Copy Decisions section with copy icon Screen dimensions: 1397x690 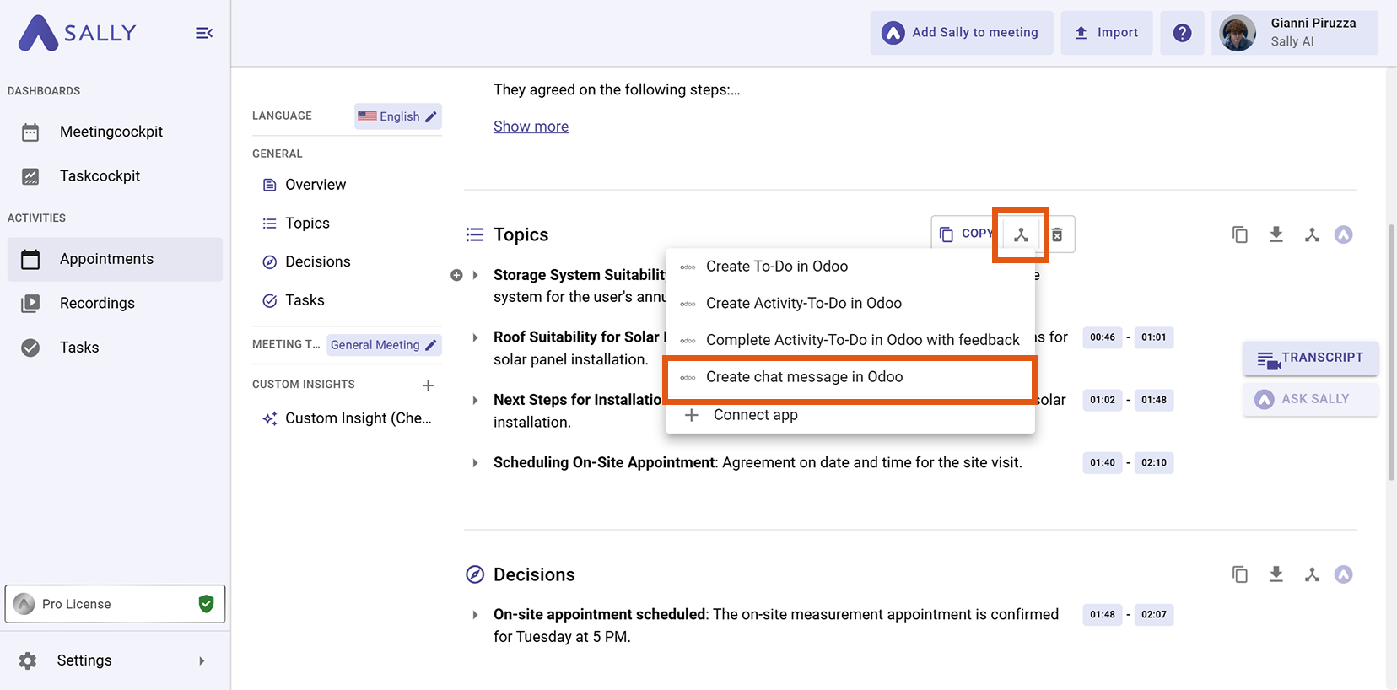tap(1239, 574)
